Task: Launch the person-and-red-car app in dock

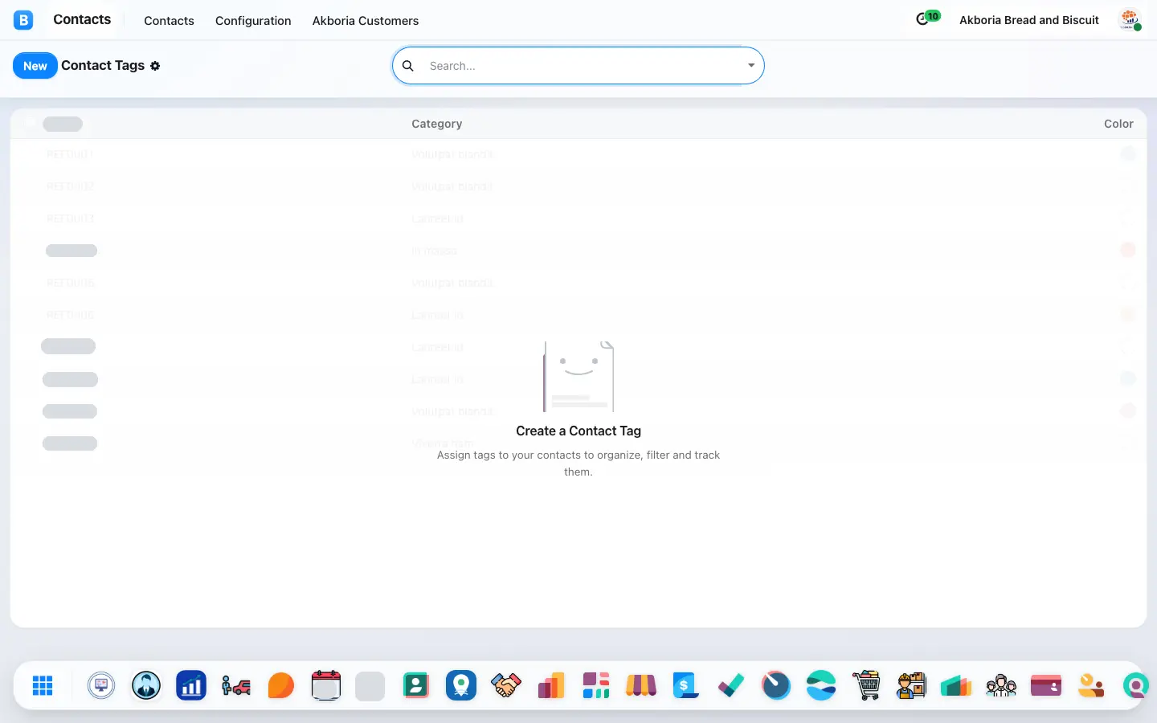Action: click(236, 685)
